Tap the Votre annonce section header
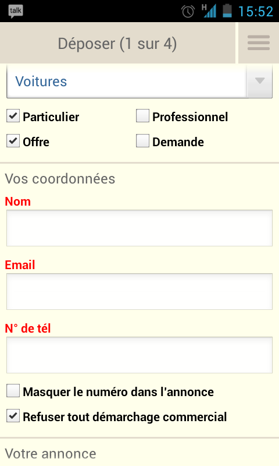 51,454
